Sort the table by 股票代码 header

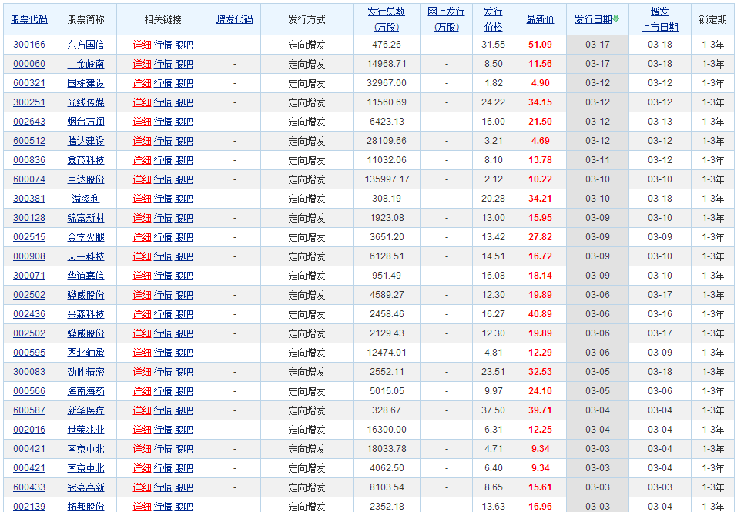(x=29, y=19)
